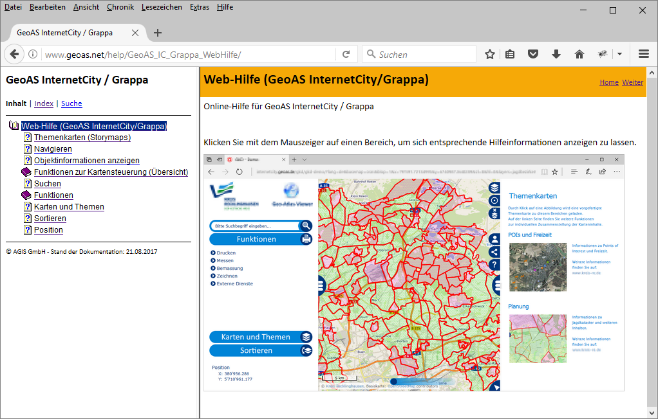Open the Chronik menu
Screen dimensions: 658x419
click(120, 7)
